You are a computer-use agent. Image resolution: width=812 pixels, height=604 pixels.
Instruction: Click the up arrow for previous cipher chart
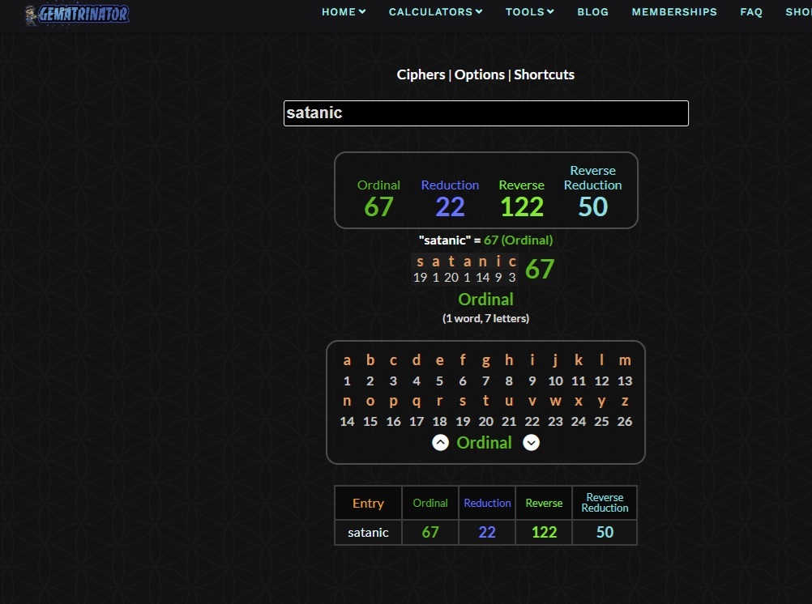click(440, 443)
